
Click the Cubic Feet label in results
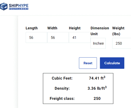pos(62,78)
